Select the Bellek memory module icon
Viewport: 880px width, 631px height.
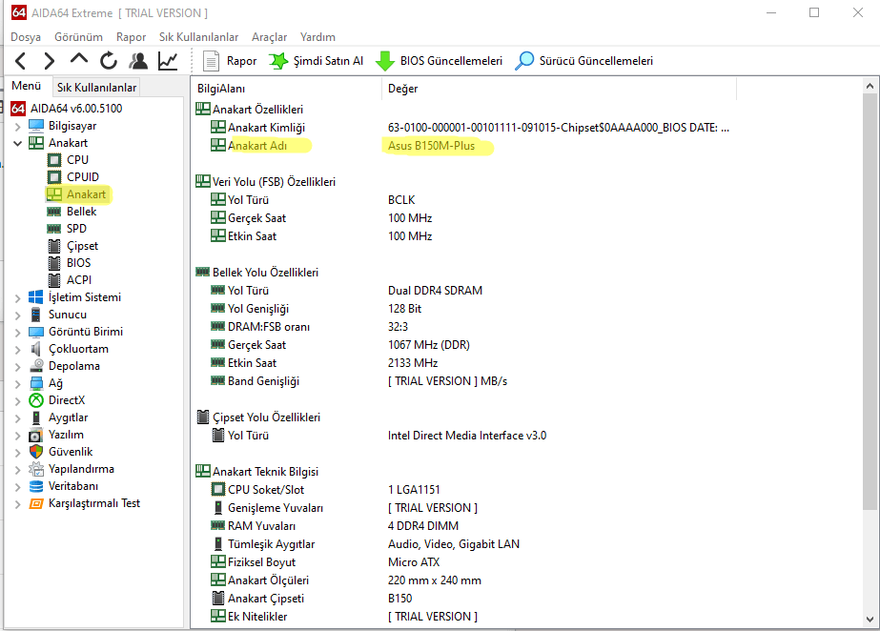[x=54, y=212]
